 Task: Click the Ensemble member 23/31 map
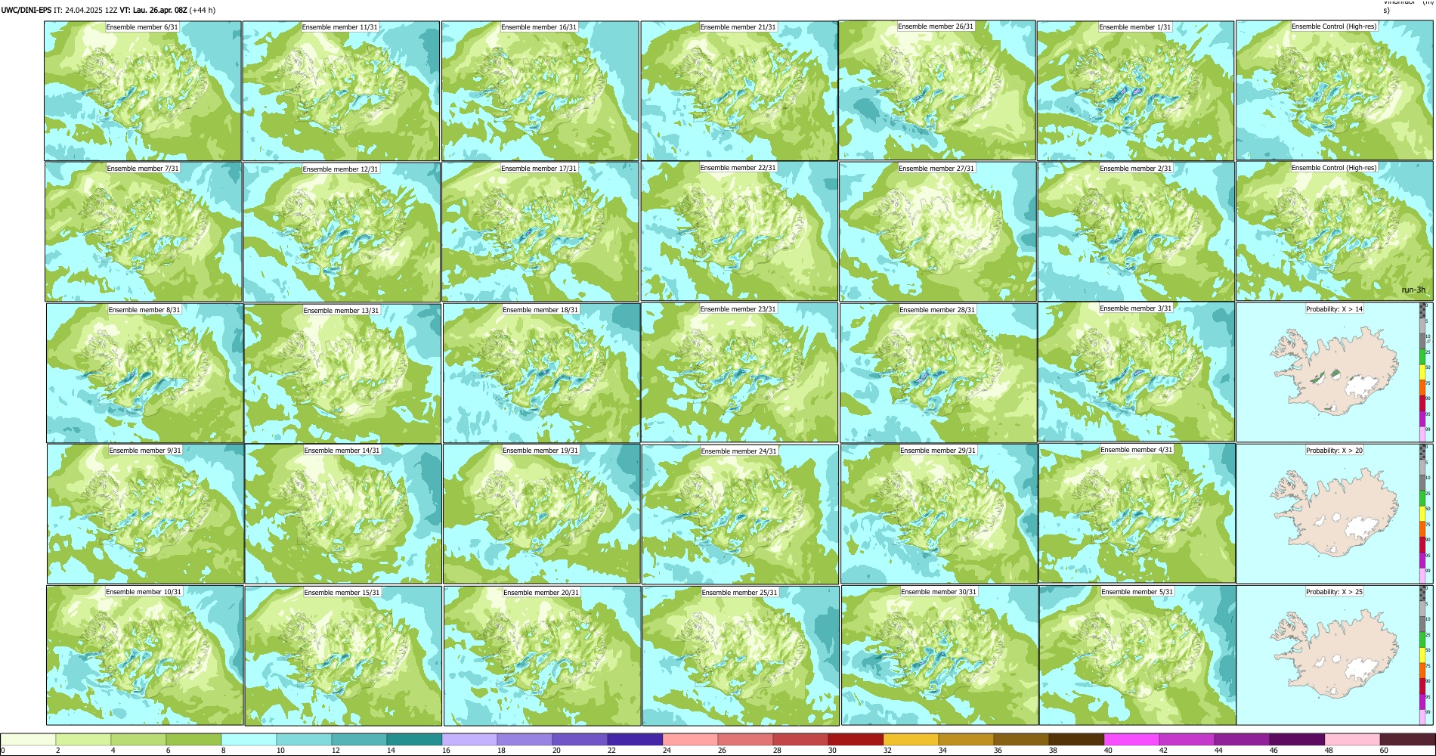pyautogui.click(x=739, y=373)
